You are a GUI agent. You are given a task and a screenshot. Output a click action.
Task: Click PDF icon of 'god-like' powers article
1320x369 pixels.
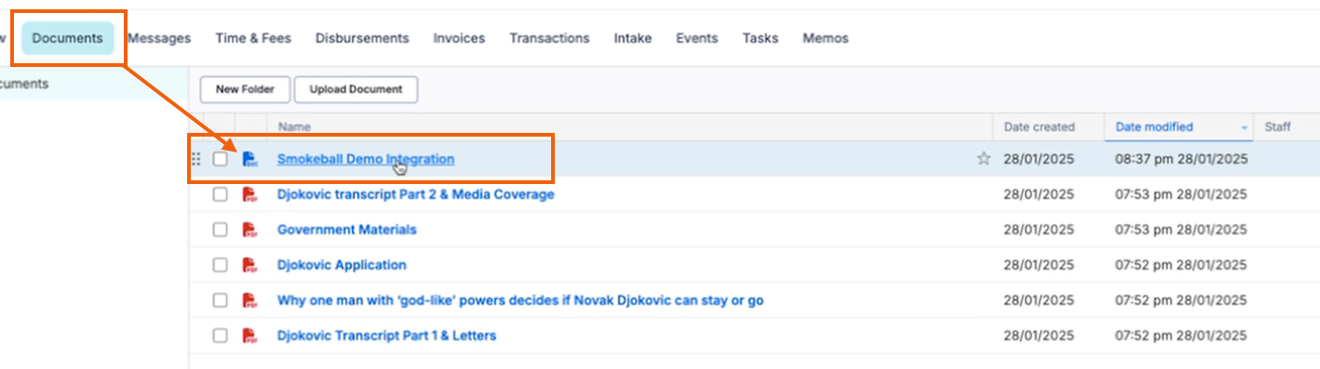(x=249, y=300)
